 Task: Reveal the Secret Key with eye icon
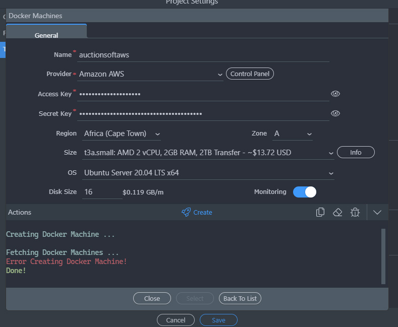[x=335, y=113]
